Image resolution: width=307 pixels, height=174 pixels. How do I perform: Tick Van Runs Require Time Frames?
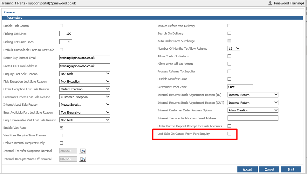point(61,135)
